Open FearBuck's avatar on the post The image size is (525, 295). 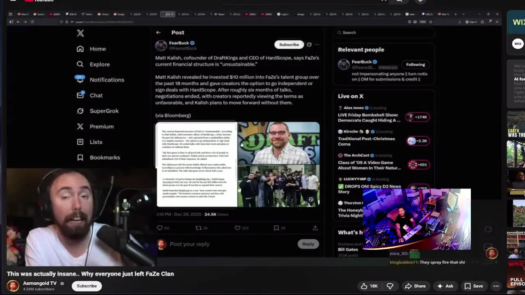[x=161, y=45]
